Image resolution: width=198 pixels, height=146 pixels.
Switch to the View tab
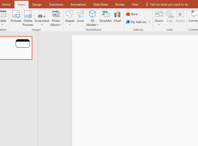pyautogui.click(x=135, y=5)
